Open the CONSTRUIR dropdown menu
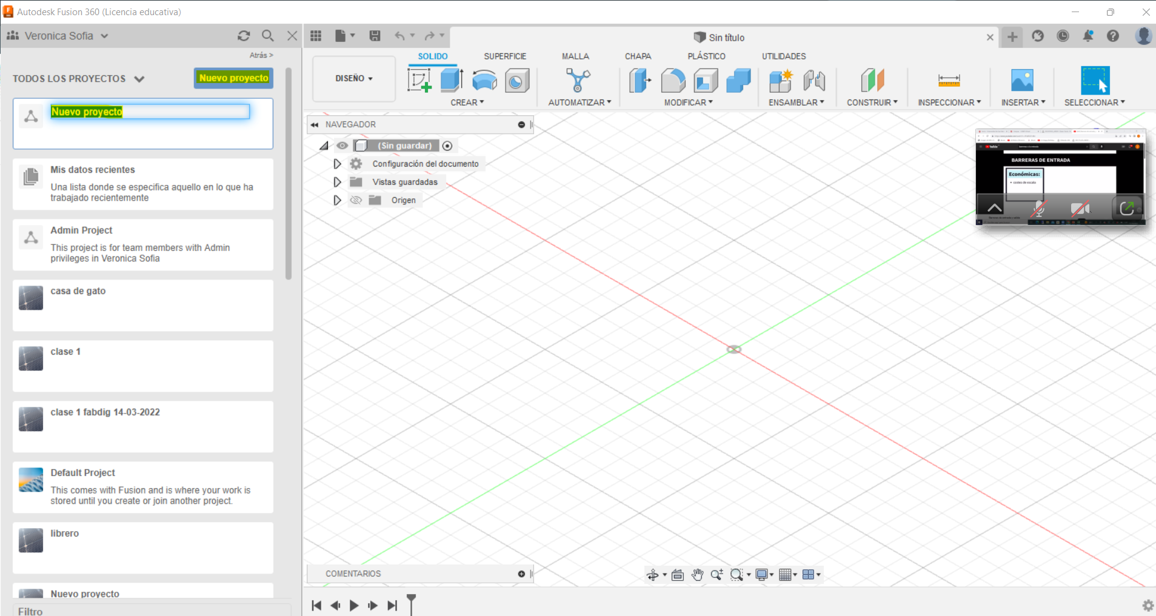This screenshot has width=1156, height=616. click(872, 102)
